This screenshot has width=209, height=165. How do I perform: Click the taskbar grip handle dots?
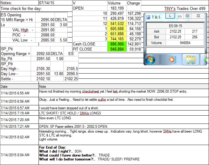tap(160, 59)
